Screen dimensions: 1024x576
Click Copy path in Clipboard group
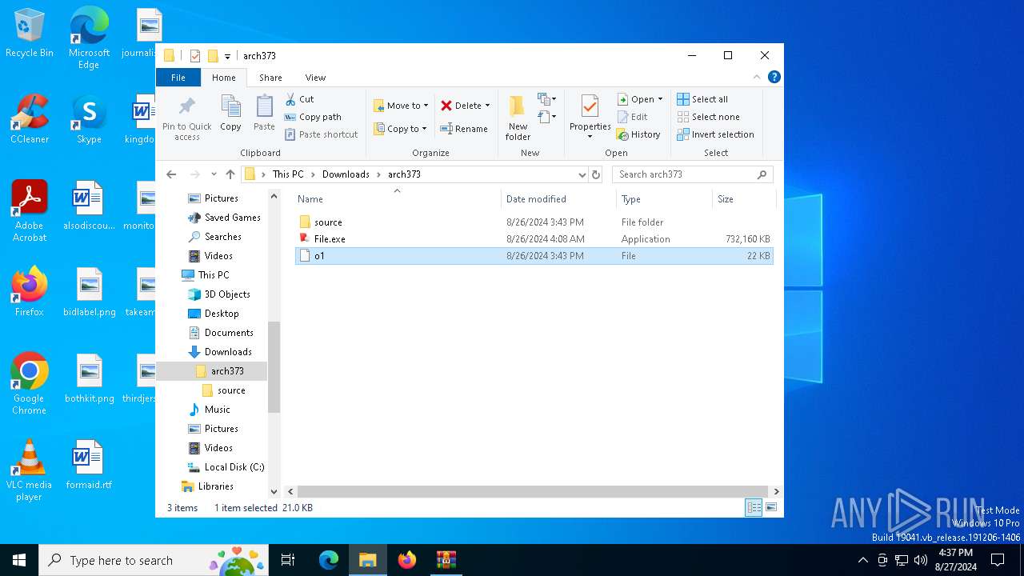(x=313, y=117)
